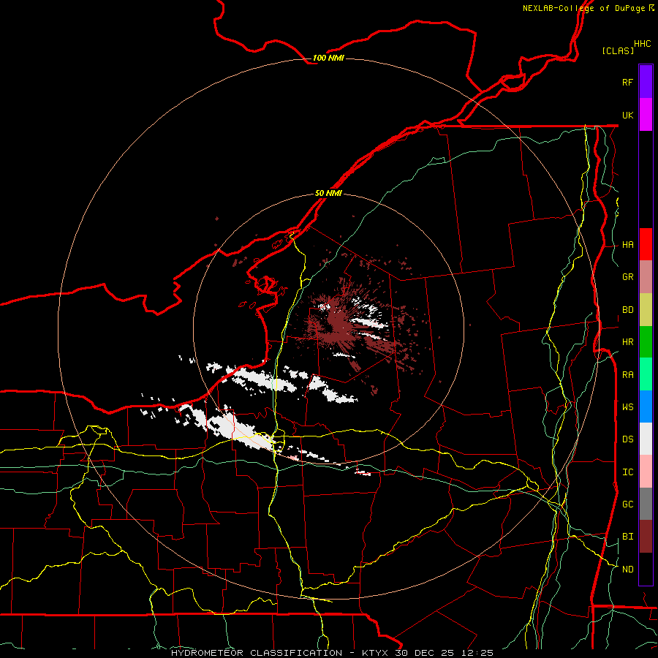The image size is (658, 658).
Task: Click the ND black legend swatch
Action: pyautogui.click(x=646, y=569)
